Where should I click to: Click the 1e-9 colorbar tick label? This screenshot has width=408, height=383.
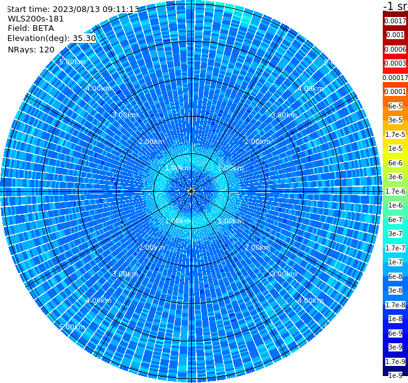pyautogui.click(x=395, y=375)
